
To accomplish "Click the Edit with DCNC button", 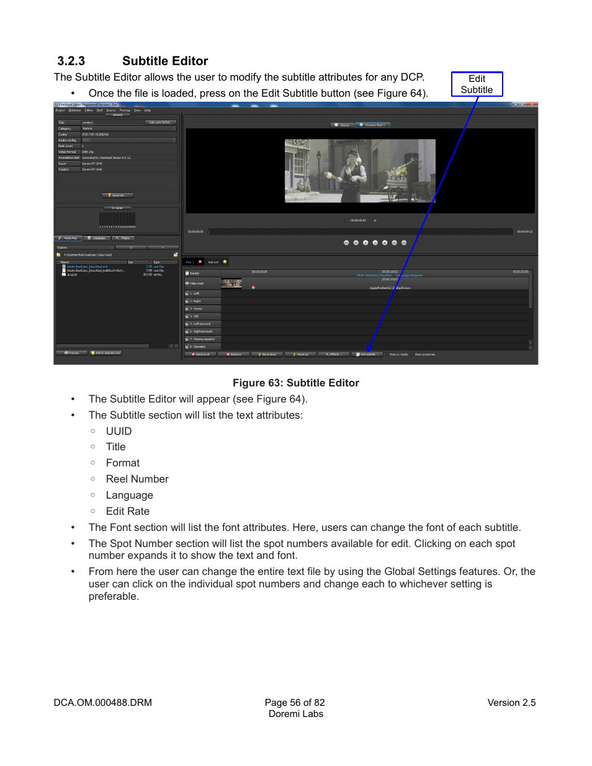I will coord(161,122).
